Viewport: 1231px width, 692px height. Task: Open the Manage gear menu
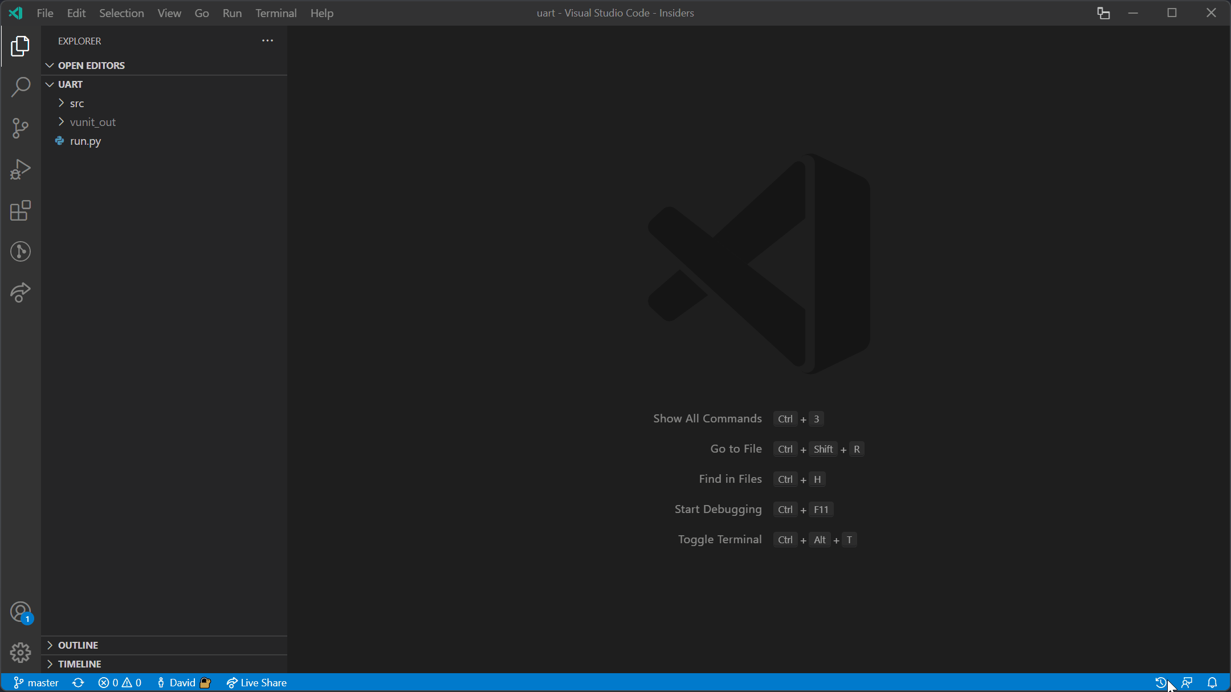coord(21,653)
